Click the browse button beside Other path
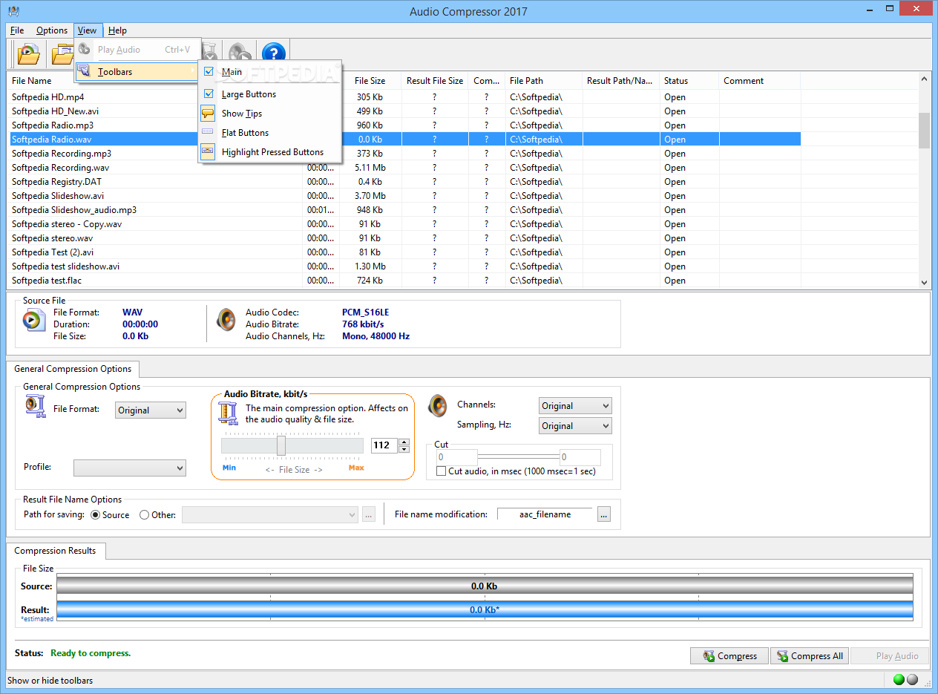Image resolution: width=938 pixels, height=694 pixels. 369,514
